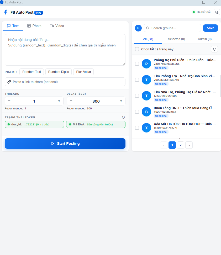Check the Xóa Mù TIKTOK-TIKTOKSHOP group

[x=137, y=128]
